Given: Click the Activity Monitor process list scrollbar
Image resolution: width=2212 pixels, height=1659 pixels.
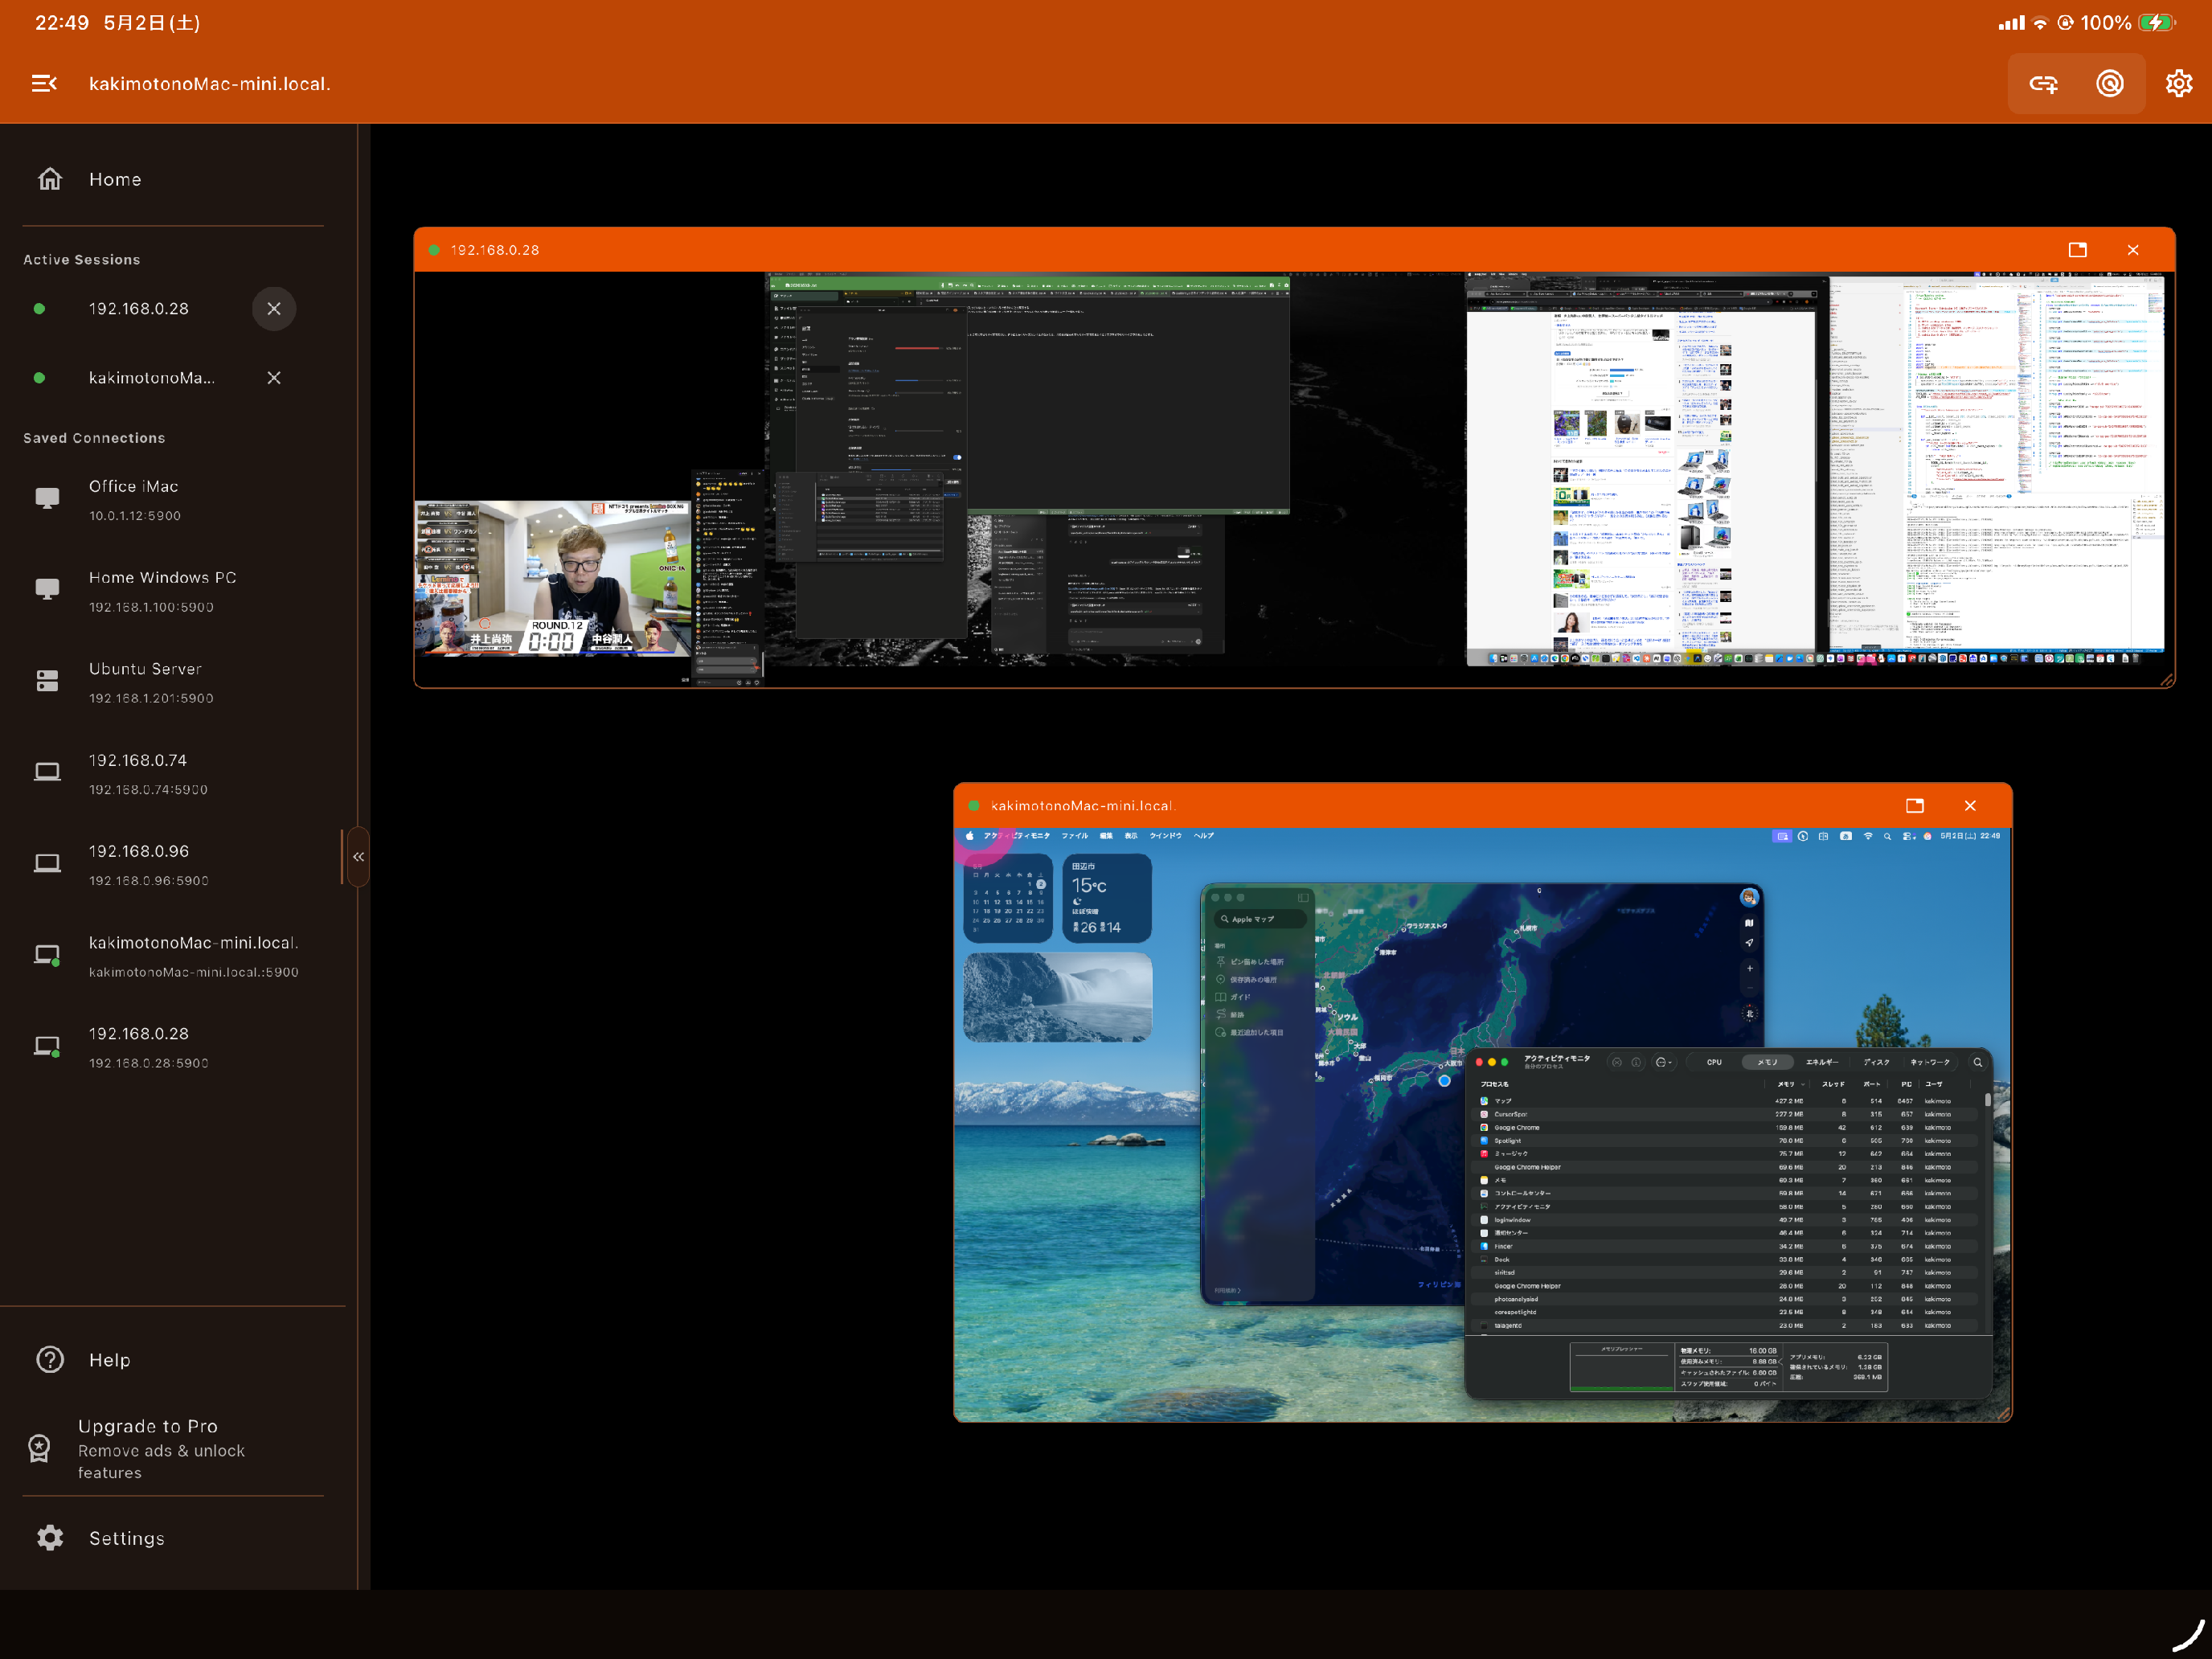Looking at the screenshot, I should tap(1987, 1100).
